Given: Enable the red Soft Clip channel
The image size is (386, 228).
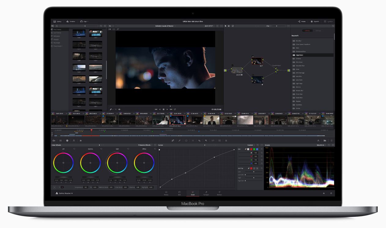Looking at the screenshot, I should [x=251, y=168].
